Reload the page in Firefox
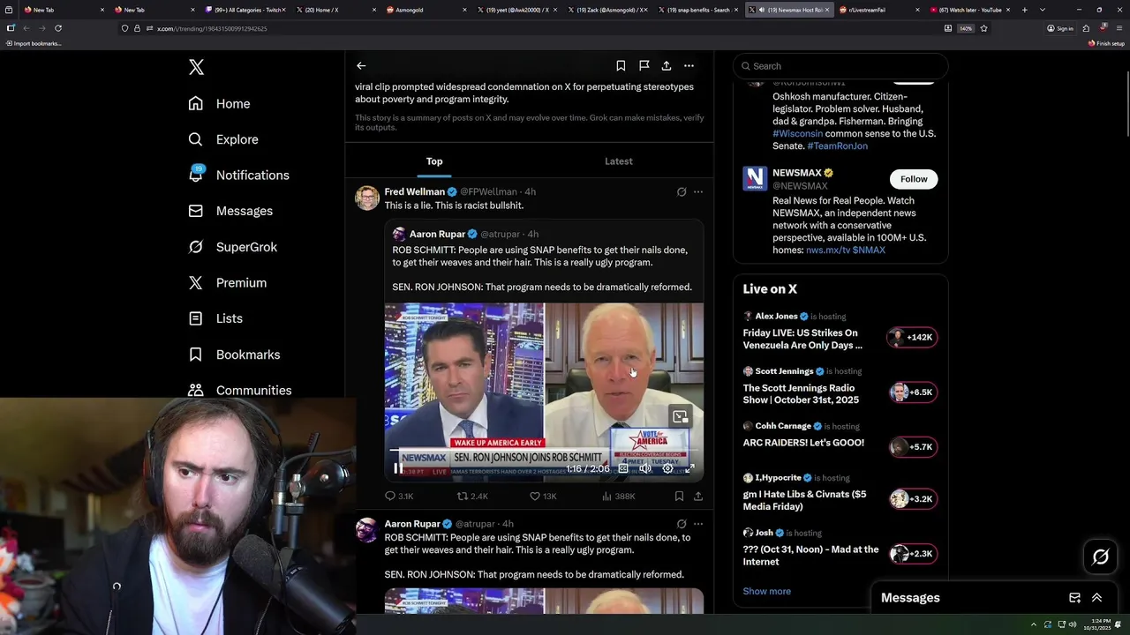 (x=58, y=28)
